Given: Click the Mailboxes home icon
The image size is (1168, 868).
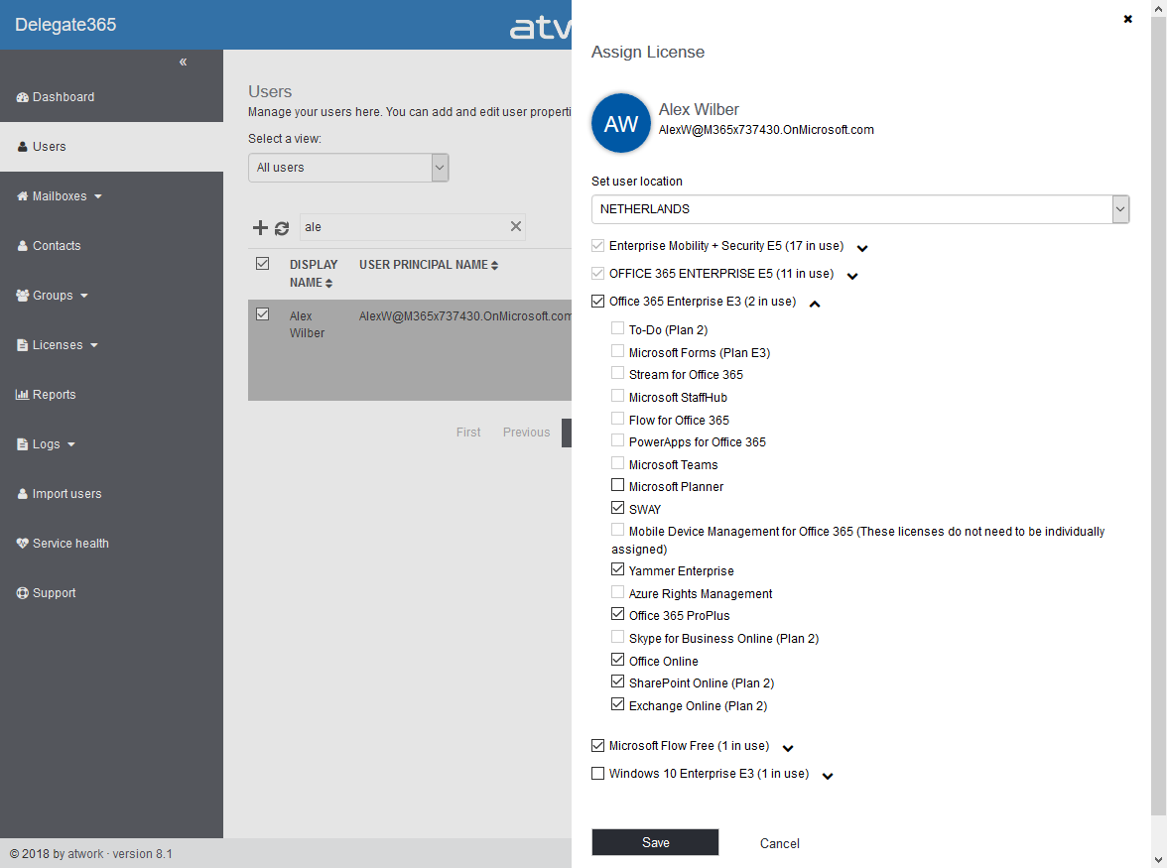Looking at the screenshot, I should pos(23,196).
